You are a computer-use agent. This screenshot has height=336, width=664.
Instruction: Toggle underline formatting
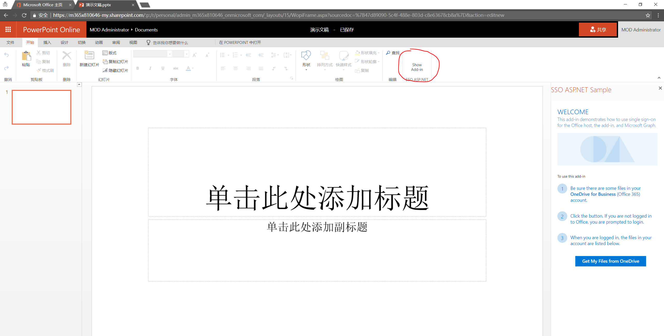click(163, 68)
